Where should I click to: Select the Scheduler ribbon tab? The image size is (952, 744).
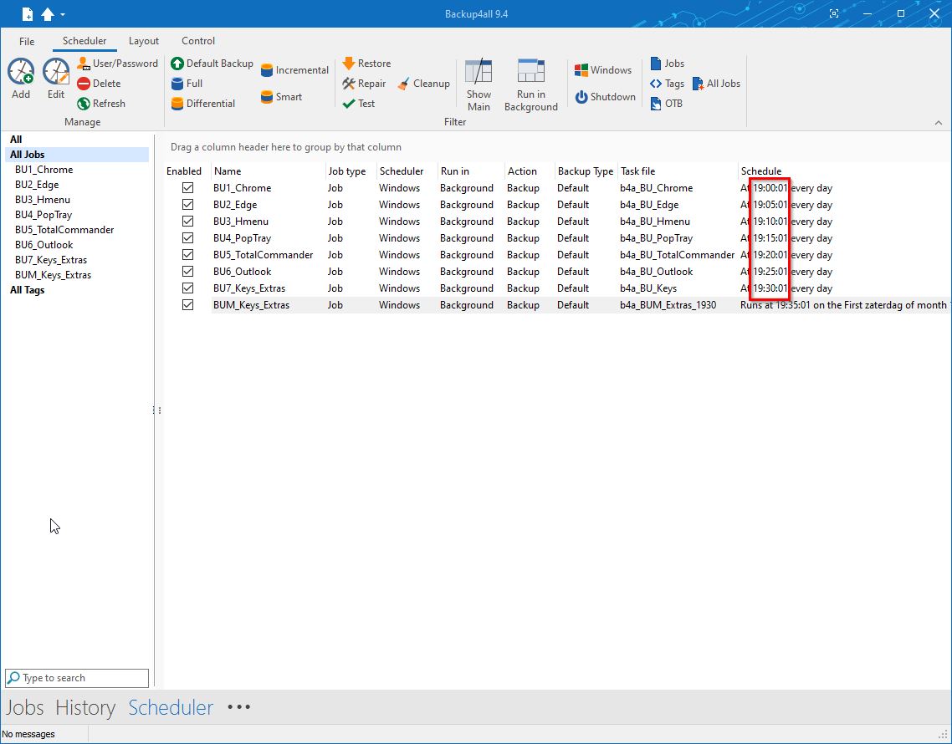tap(84, 41)
